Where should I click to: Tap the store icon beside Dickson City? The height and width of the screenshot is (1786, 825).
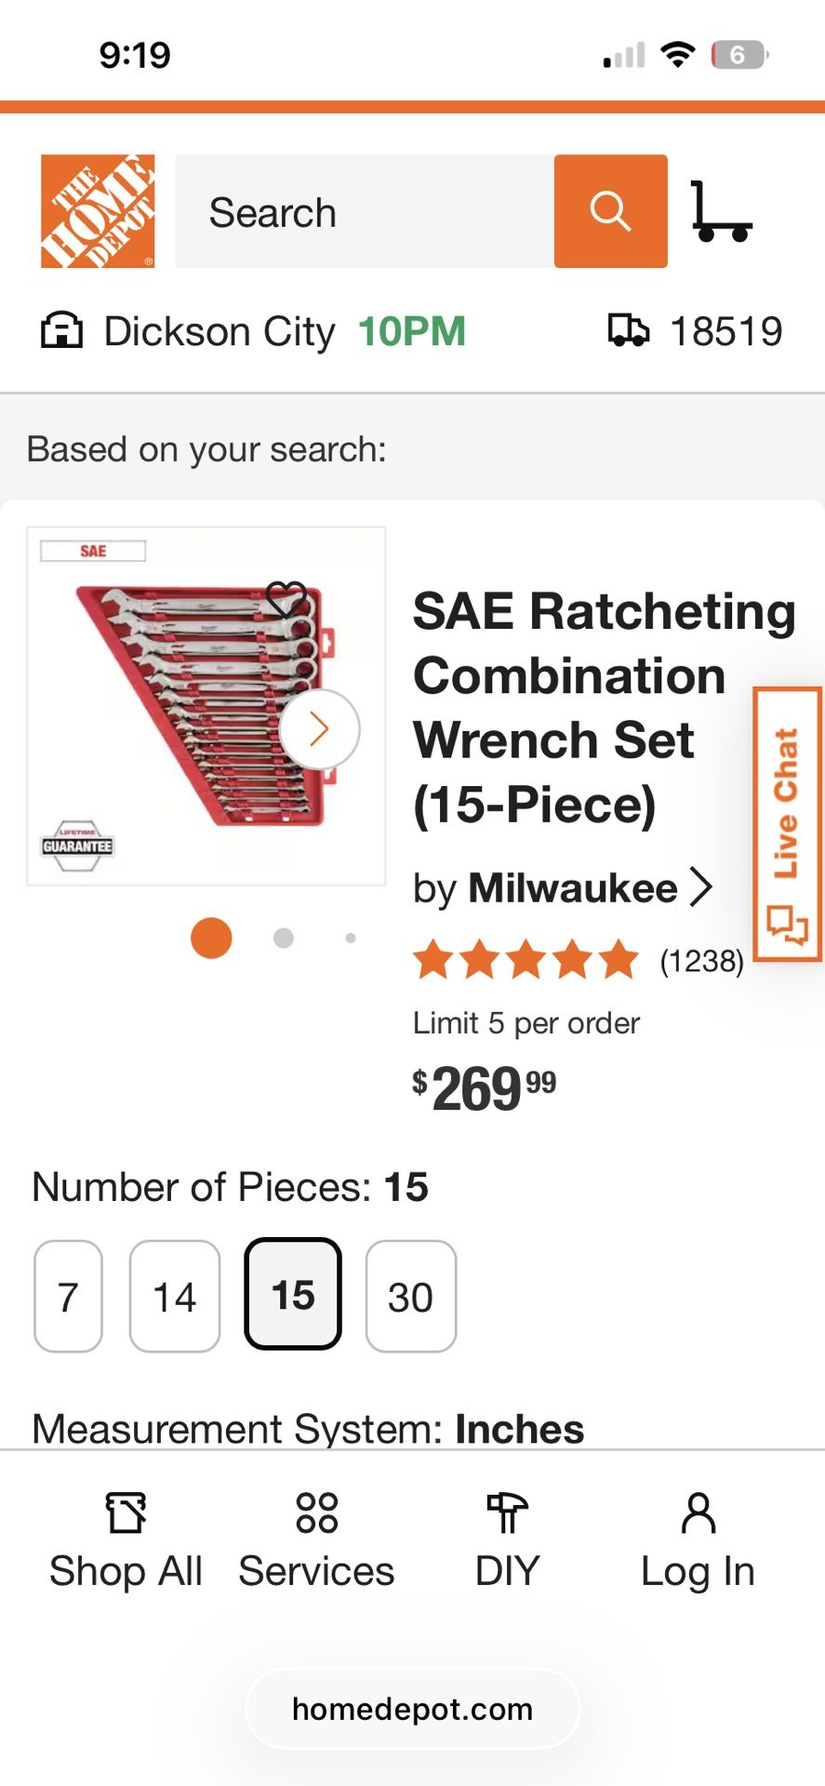(x=61, y=331)
